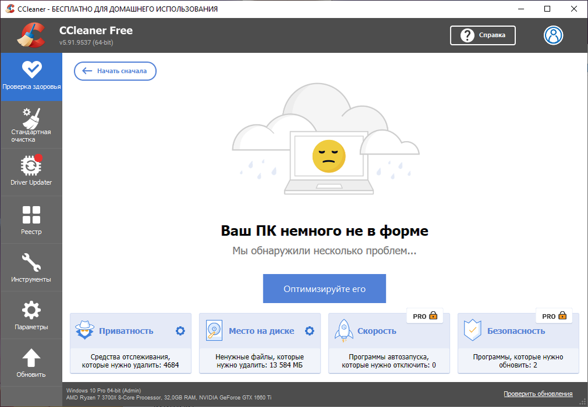Click the PRO lock badge on Скорость
588x407 pixels.
(x=425, y=316)
